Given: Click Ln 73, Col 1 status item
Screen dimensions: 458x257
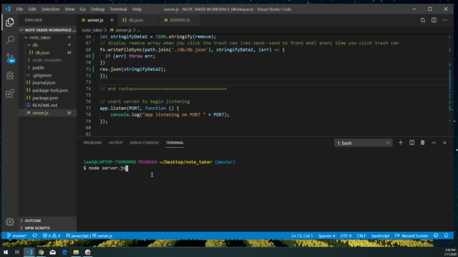Looking at the screenshot, I should coord(302,236).
